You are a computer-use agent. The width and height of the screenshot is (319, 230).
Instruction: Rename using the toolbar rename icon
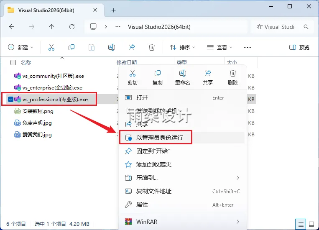[112, 47]
